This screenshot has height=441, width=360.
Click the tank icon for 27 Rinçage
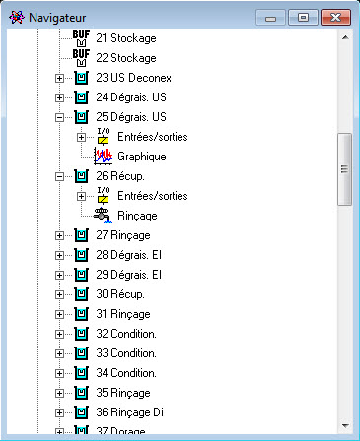click(81, 235)
